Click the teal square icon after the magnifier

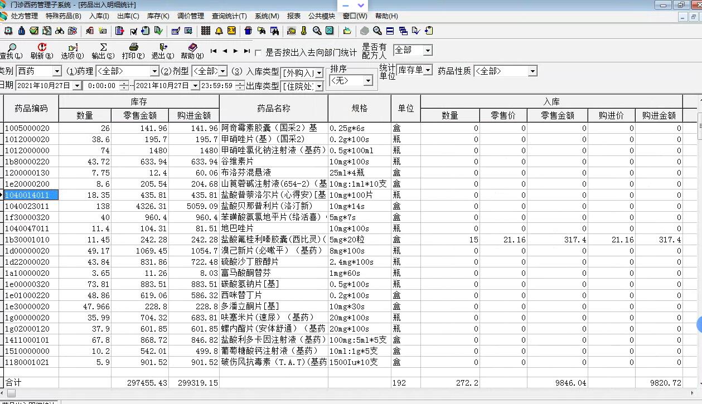click(330, 31)
